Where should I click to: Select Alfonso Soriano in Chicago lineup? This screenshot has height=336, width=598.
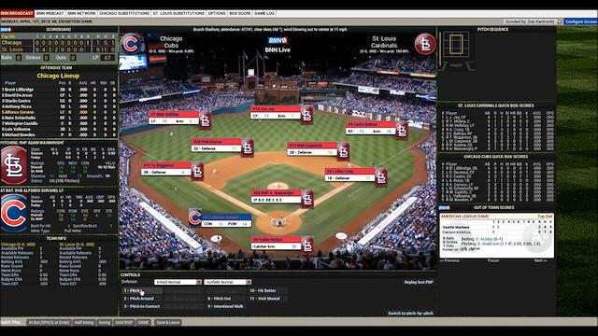59,112
